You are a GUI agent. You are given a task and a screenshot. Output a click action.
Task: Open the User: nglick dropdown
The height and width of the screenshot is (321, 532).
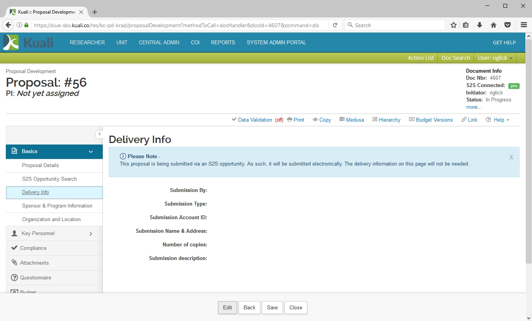(495, 58)
